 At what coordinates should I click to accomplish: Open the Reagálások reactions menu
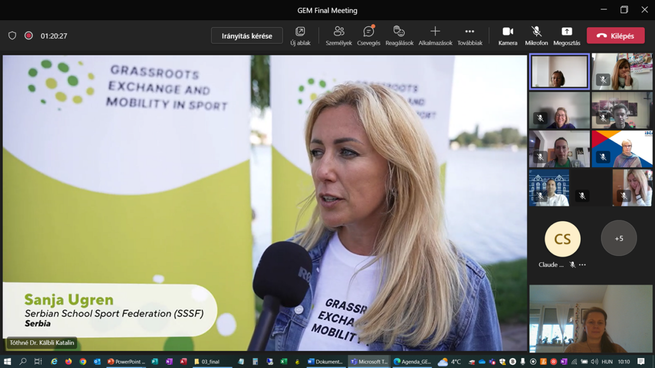point(399,35)
